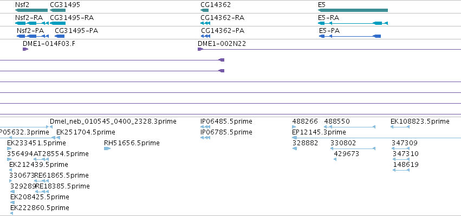The width and height of the screenshot is (461, 216).
Task: Select the E5-RA transcript feature
Action: (x=353, y=23)
